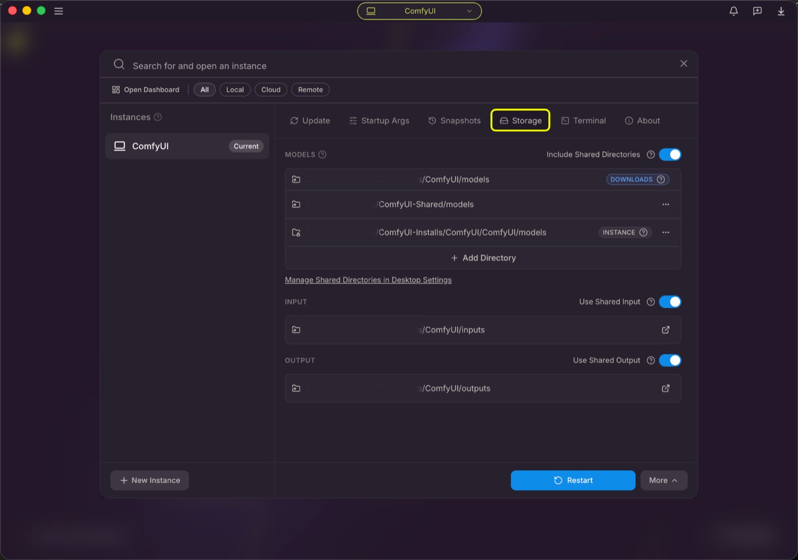Switch to the Startup Args tab
Screen dimensions: 798x560
click(379, 121)
